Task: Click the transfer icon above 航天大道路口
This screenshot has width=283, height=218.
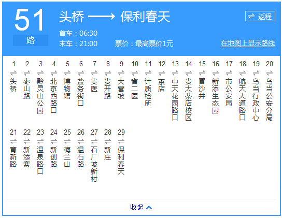Action: [x=243, y=73]
